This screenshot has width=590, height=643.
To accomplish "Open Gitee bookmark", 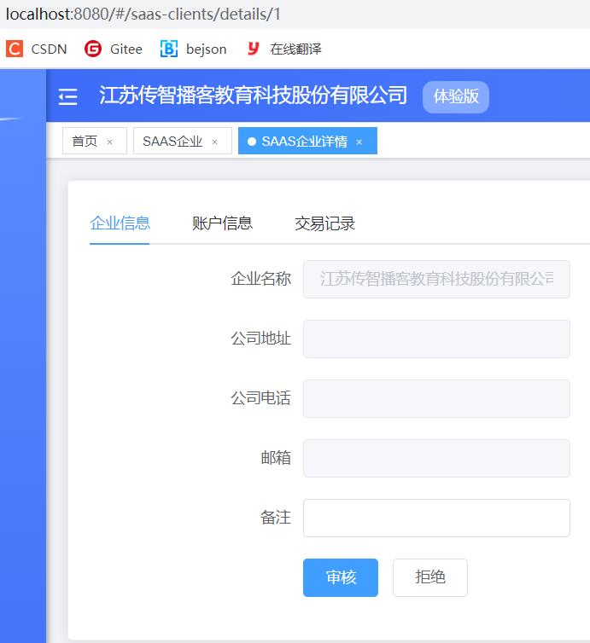I will tap(114, 49).
